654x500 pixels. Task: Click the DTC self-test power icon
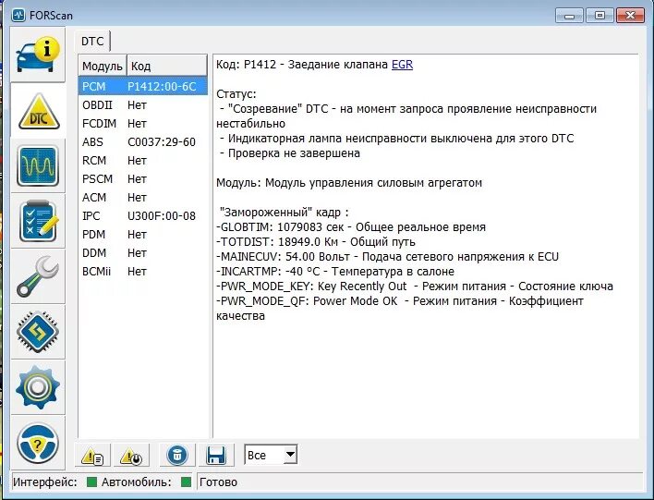click(x=131, y=456)
